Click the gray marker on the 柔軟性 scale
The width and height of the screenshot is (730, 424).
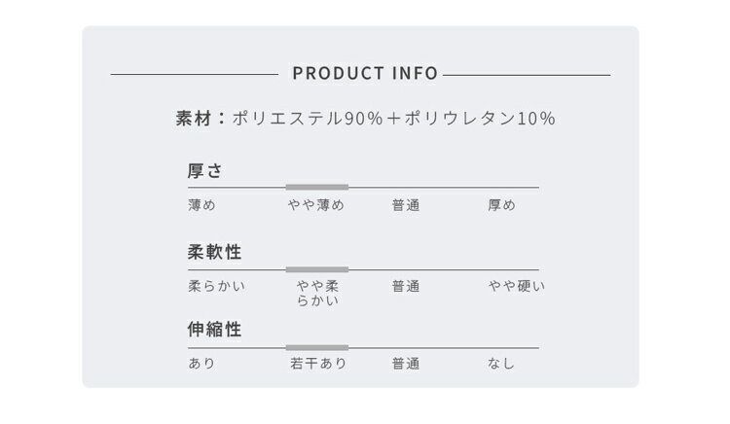tap(316, 269)
